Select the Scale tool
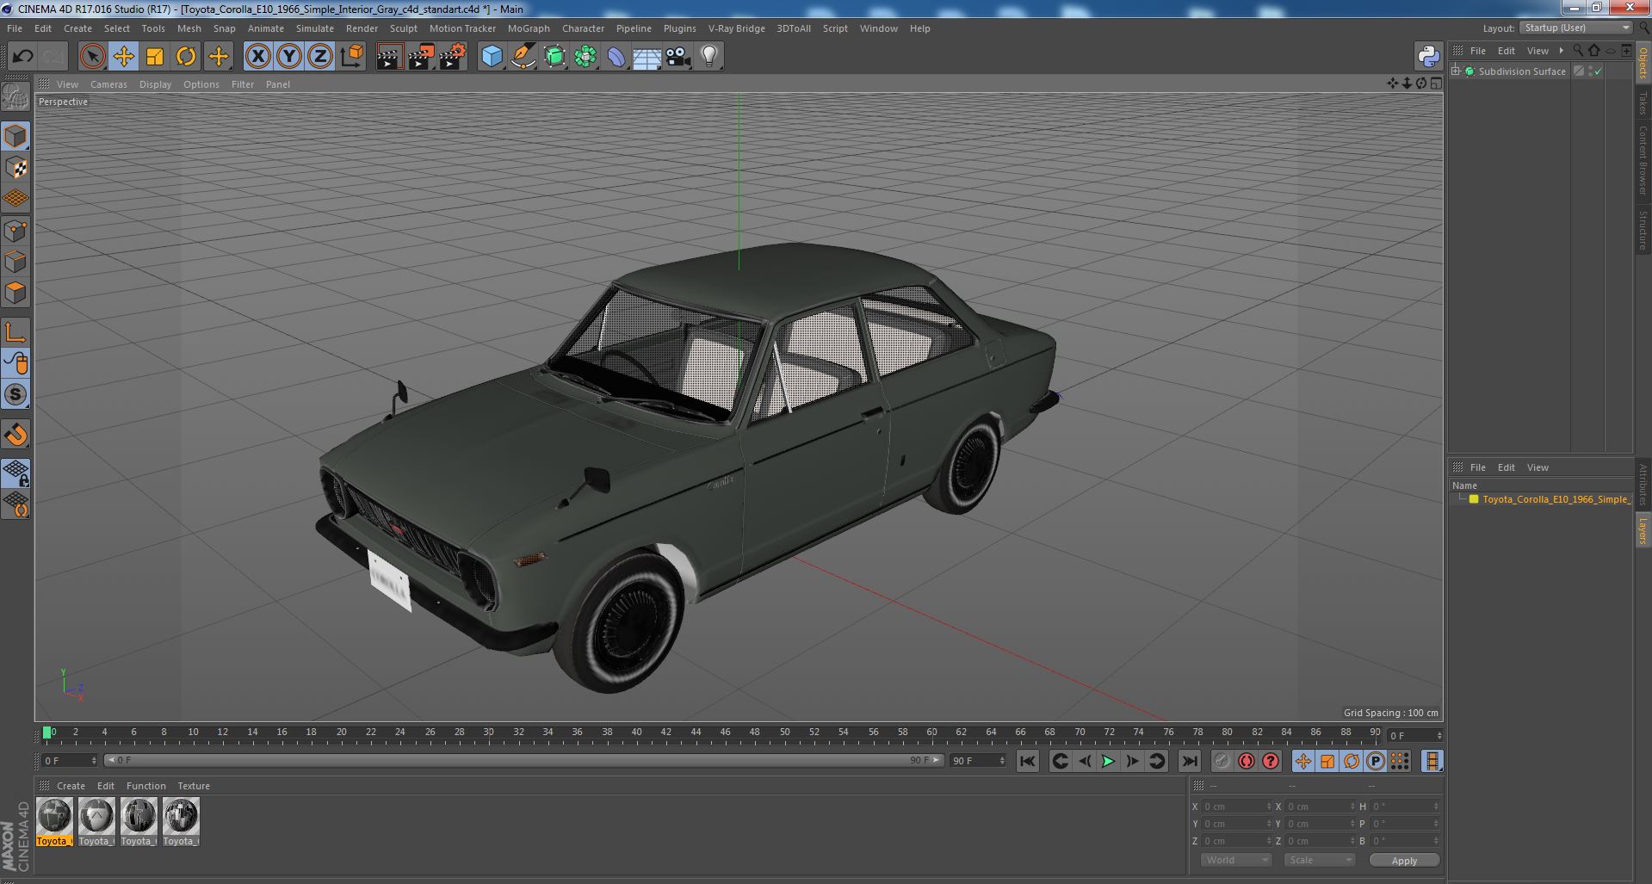Screen dimensions: 1652x884 pos(154,57)
